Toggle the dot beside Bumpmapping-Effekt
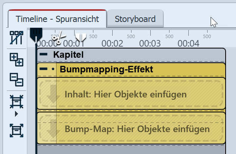The height and width of the screenshot is (154, 236). pyautogui.click(x=53, y=70)
